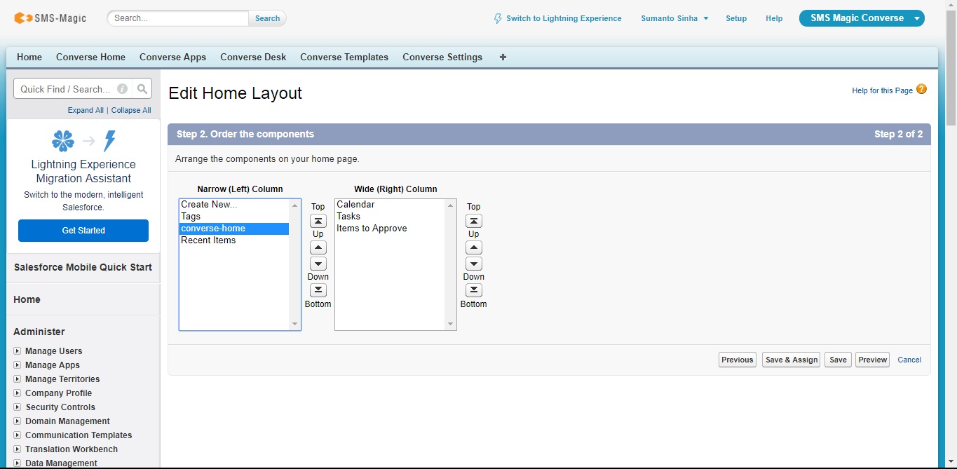Click Save & Assign button
This screenshot has width=957, height=469.
[792, 360]
